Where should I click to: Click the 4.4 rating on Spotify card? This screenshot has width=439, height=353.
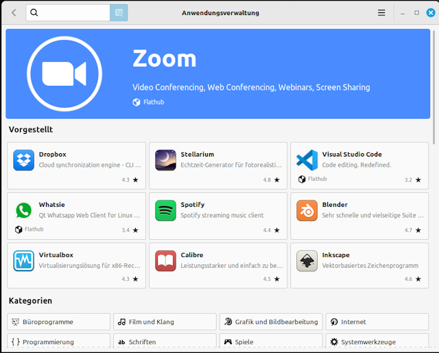pyautogui.click(x=267, y=230)
